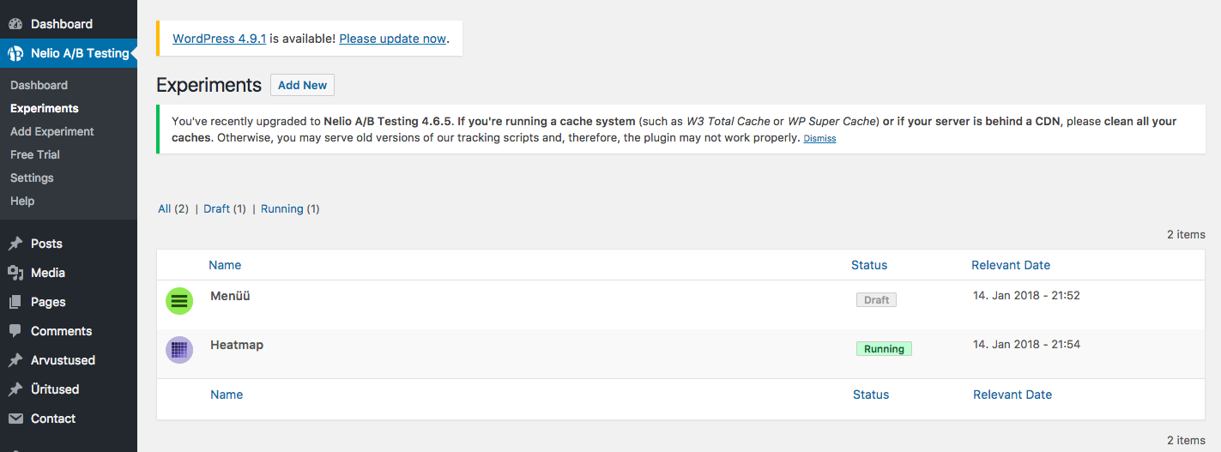The width and height of the screenshot is (1221, 452).
Task: Sort by Relevant Date in table header
Action: tap(1011, 265)
